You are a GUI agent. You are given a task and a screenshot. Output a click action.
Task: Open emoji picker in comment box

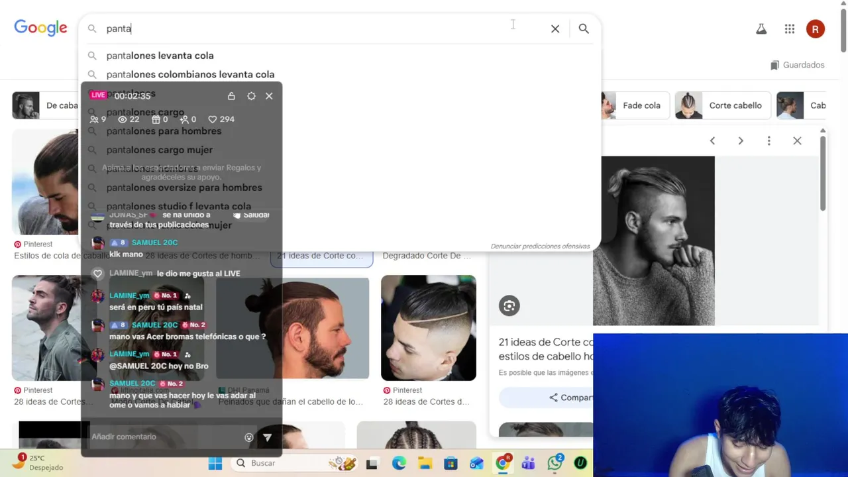click(x=249, y=437)
